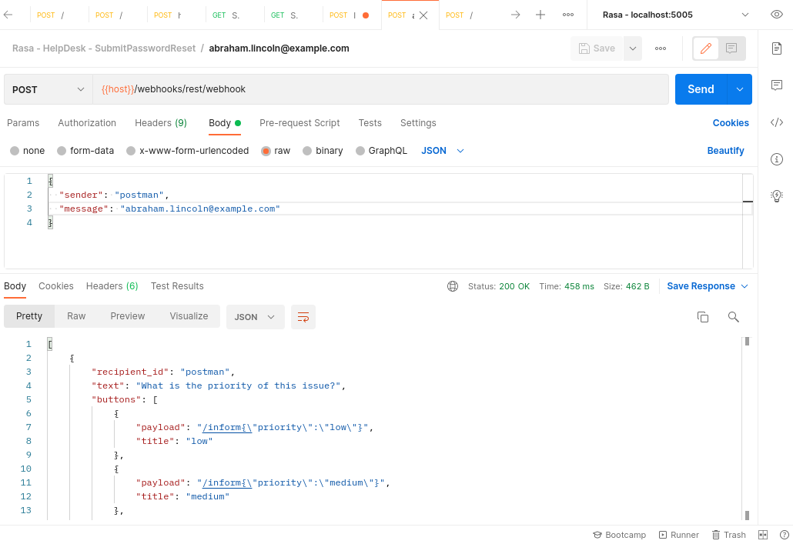This screenshot has height=544, width=793.
Task: Open the environment quick look eye icon
Action: tap(776, 15)
